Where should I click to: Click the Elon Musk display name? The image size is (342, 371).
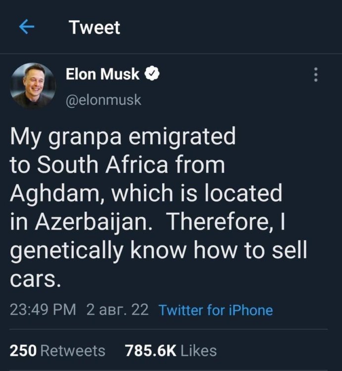click(x=103, y=74)
